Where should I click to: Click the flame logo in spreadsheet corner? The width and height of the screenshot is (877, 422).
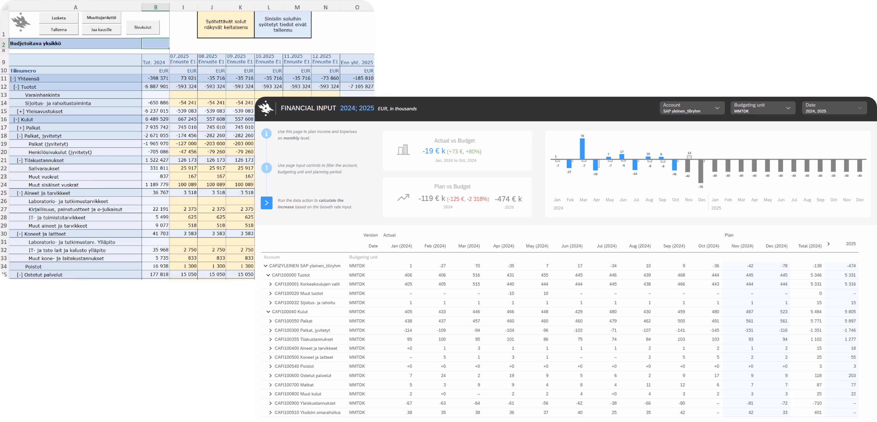[x=21, y=22]
